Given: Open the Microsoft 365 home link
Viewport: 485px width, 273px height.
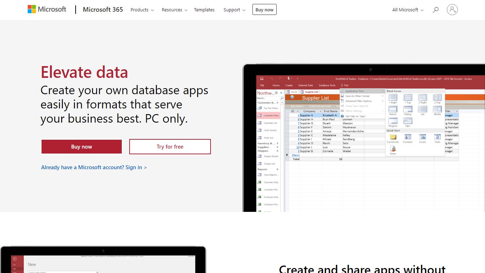Looking at the screenshot, I should 103,10.
